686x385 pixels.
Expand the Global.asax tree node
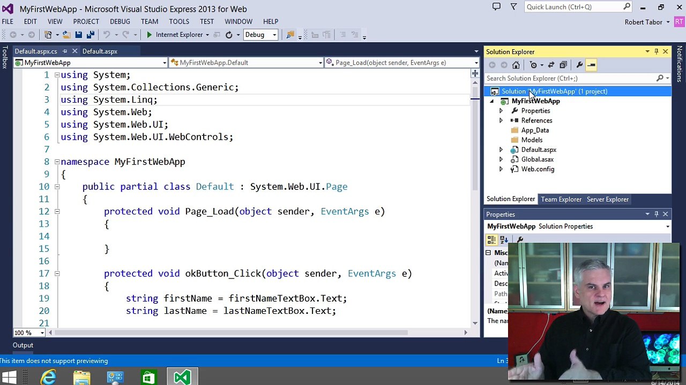tap(501, 159)
